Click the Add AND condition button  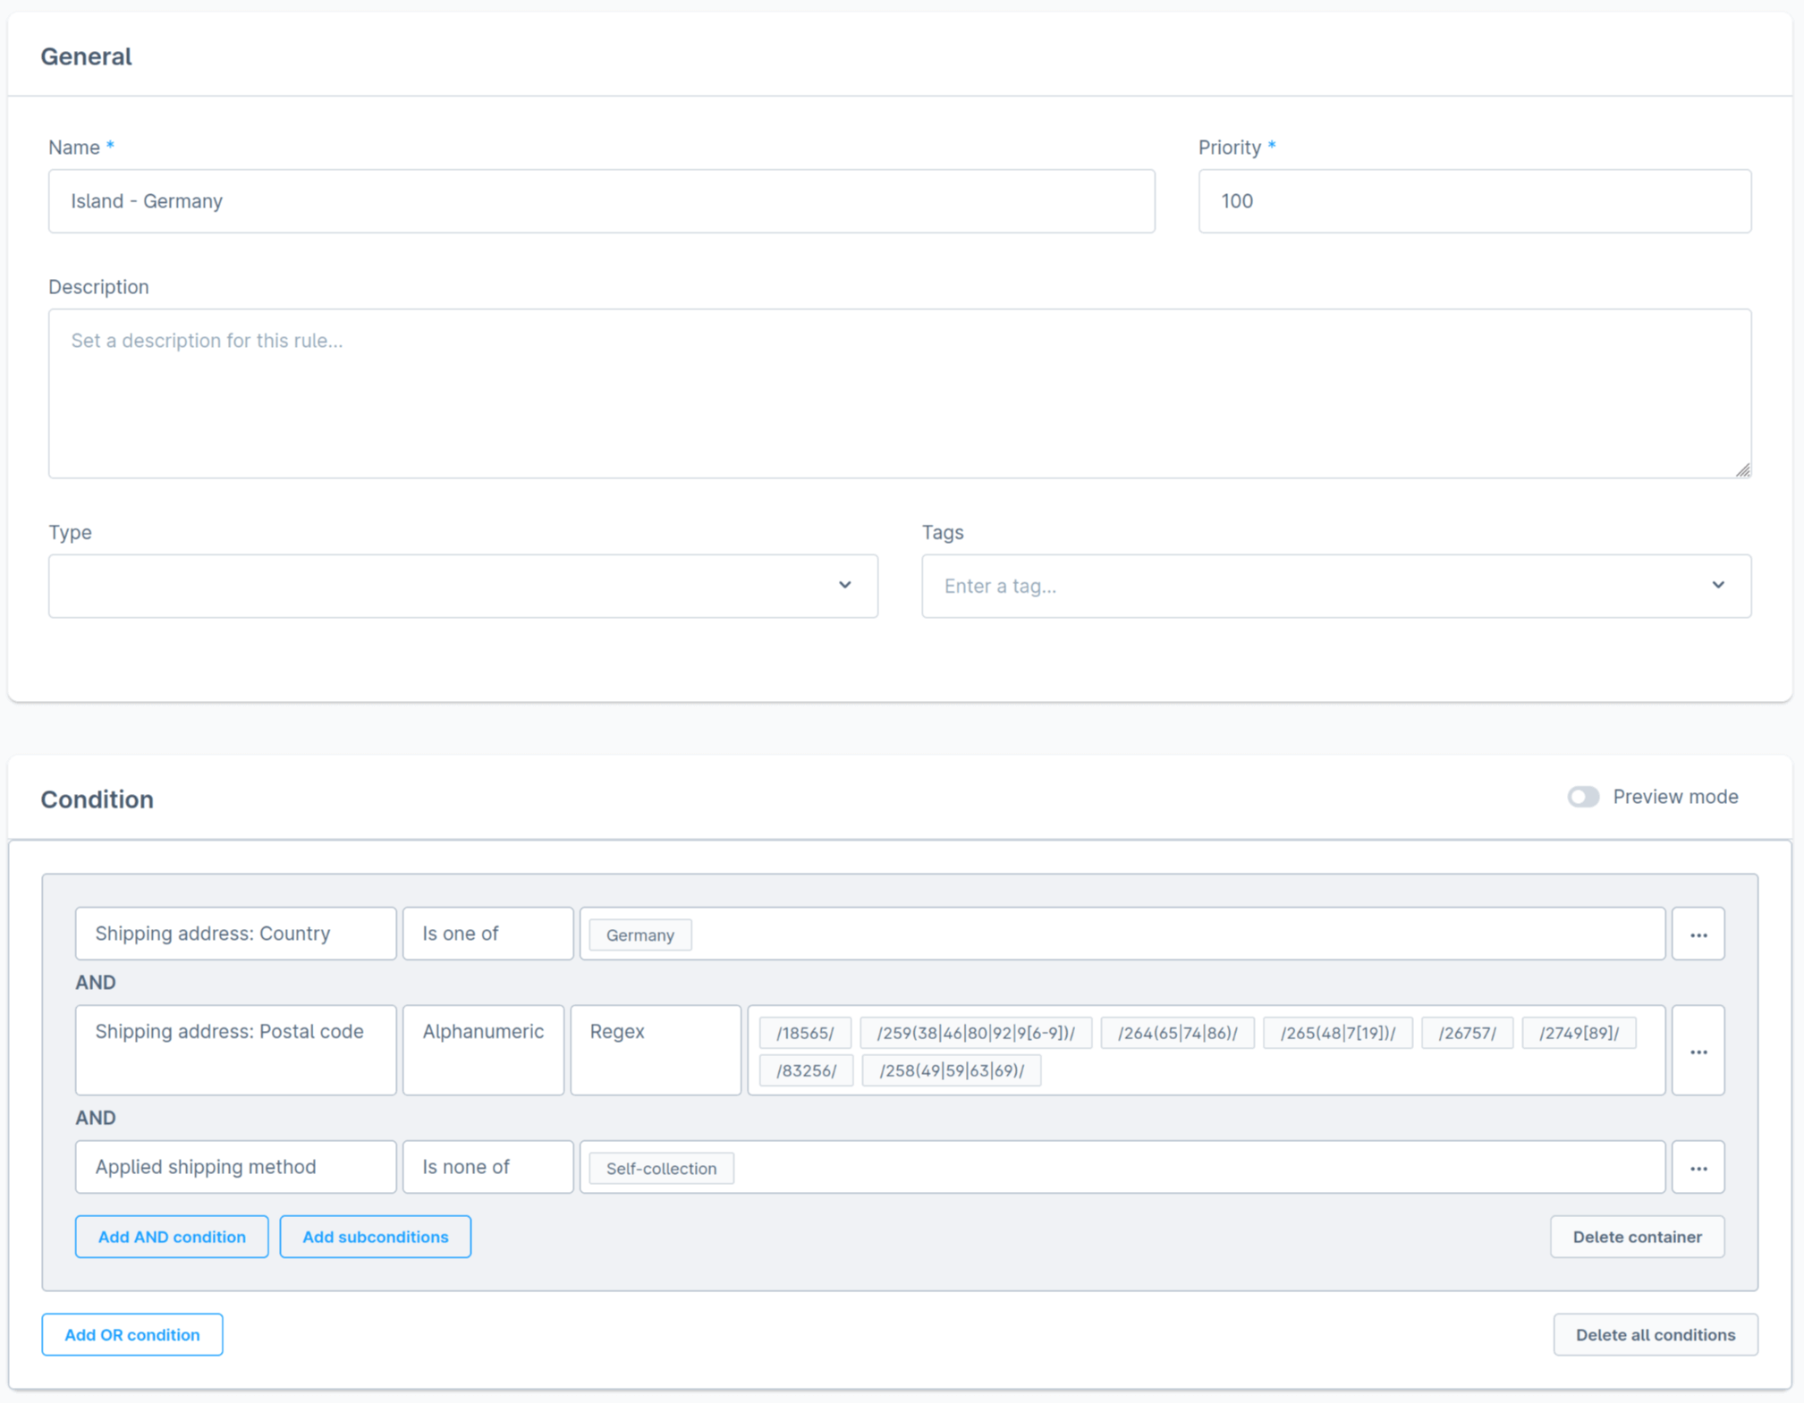[172, 1237]
